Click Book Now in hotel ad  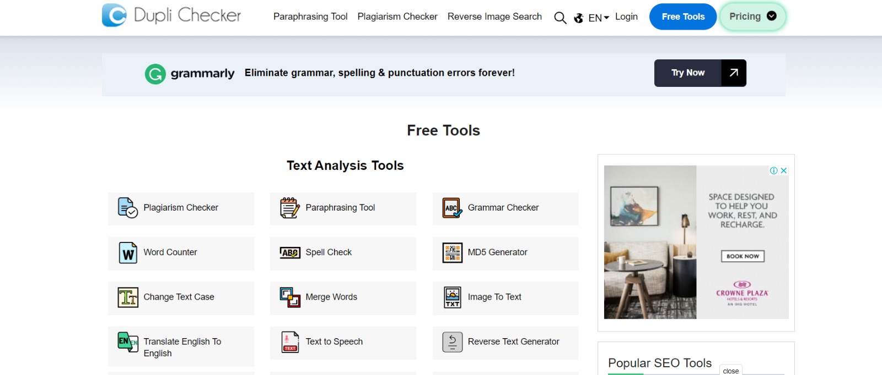(x=743, y=256)
